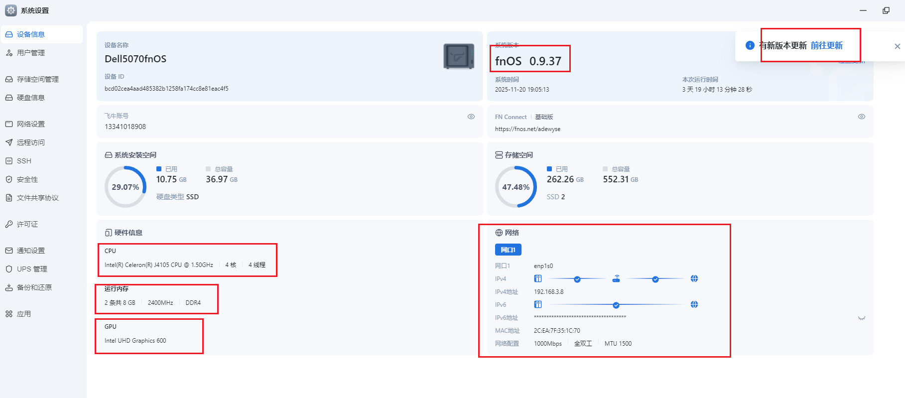The width and height of the screenshot is (905, 398).
Task: Click the IPv6 connection check mark
Action: coord(616,305)
